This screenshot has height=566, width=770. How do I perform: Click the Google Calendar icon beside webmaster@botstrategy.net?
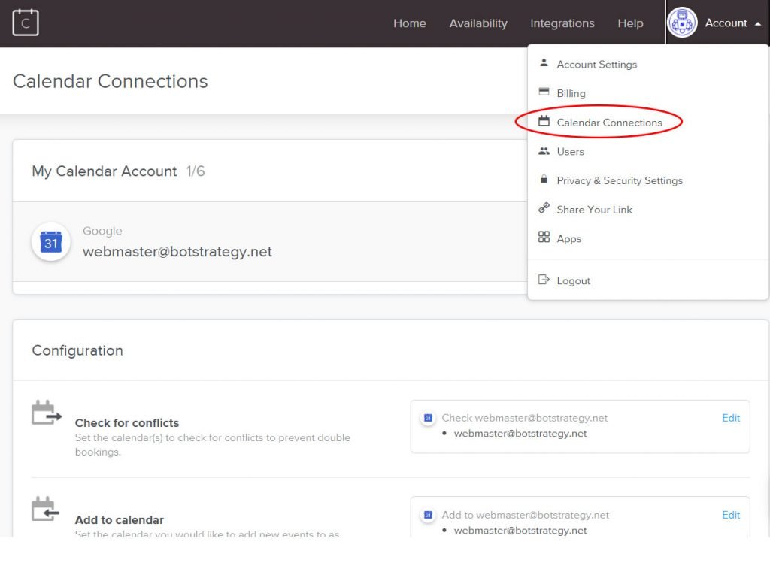pos(51,242)
